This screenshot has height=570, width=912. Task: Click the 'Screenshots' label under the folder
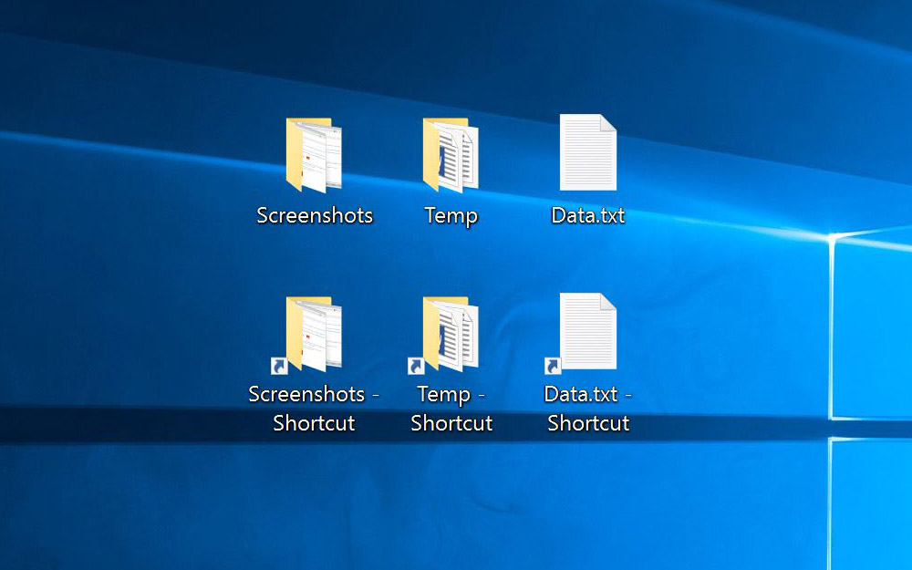point(315,216)
